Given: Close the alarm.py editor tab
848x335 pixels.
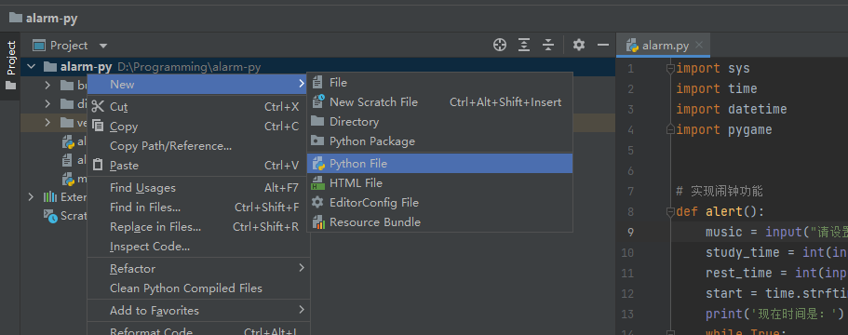Looking at the screenshot, I should coord(699,45).
